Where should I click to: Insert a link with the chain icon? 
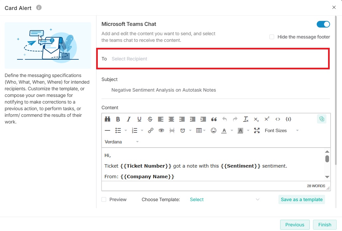[151, 130]
